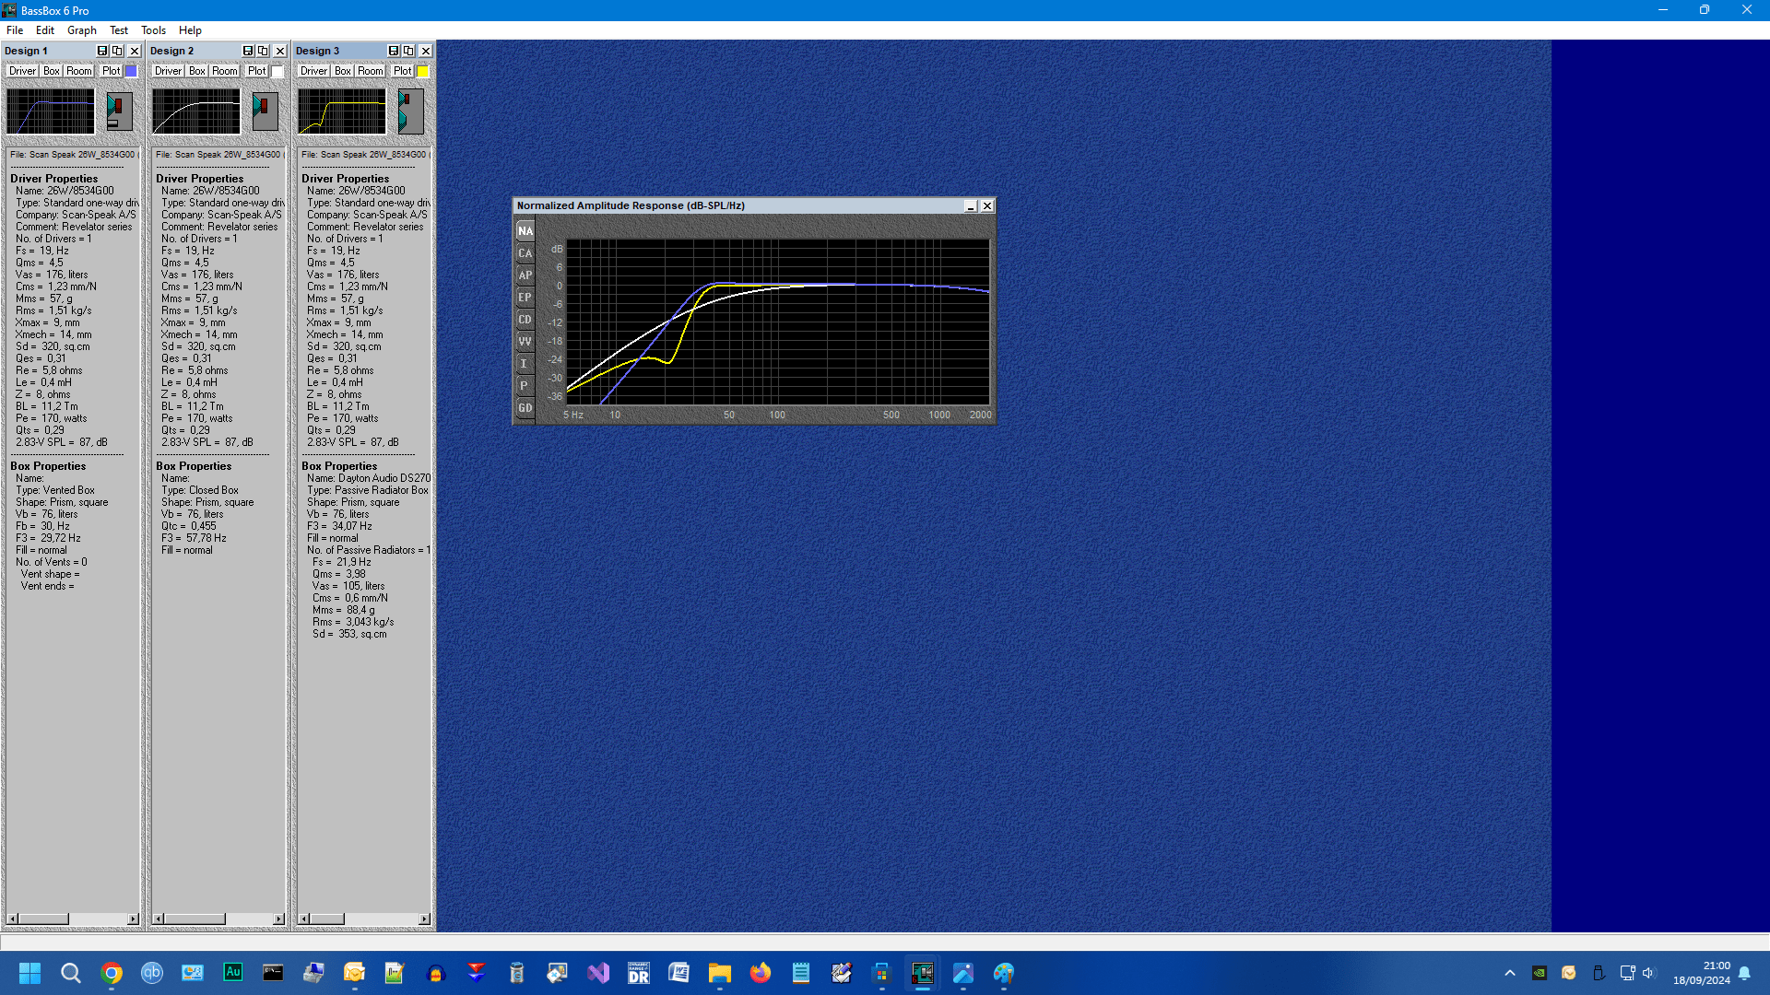Click the Design 3 mini response graph thumbnail
Viewport: 1770px width, 995px height.
coord(342,111)
